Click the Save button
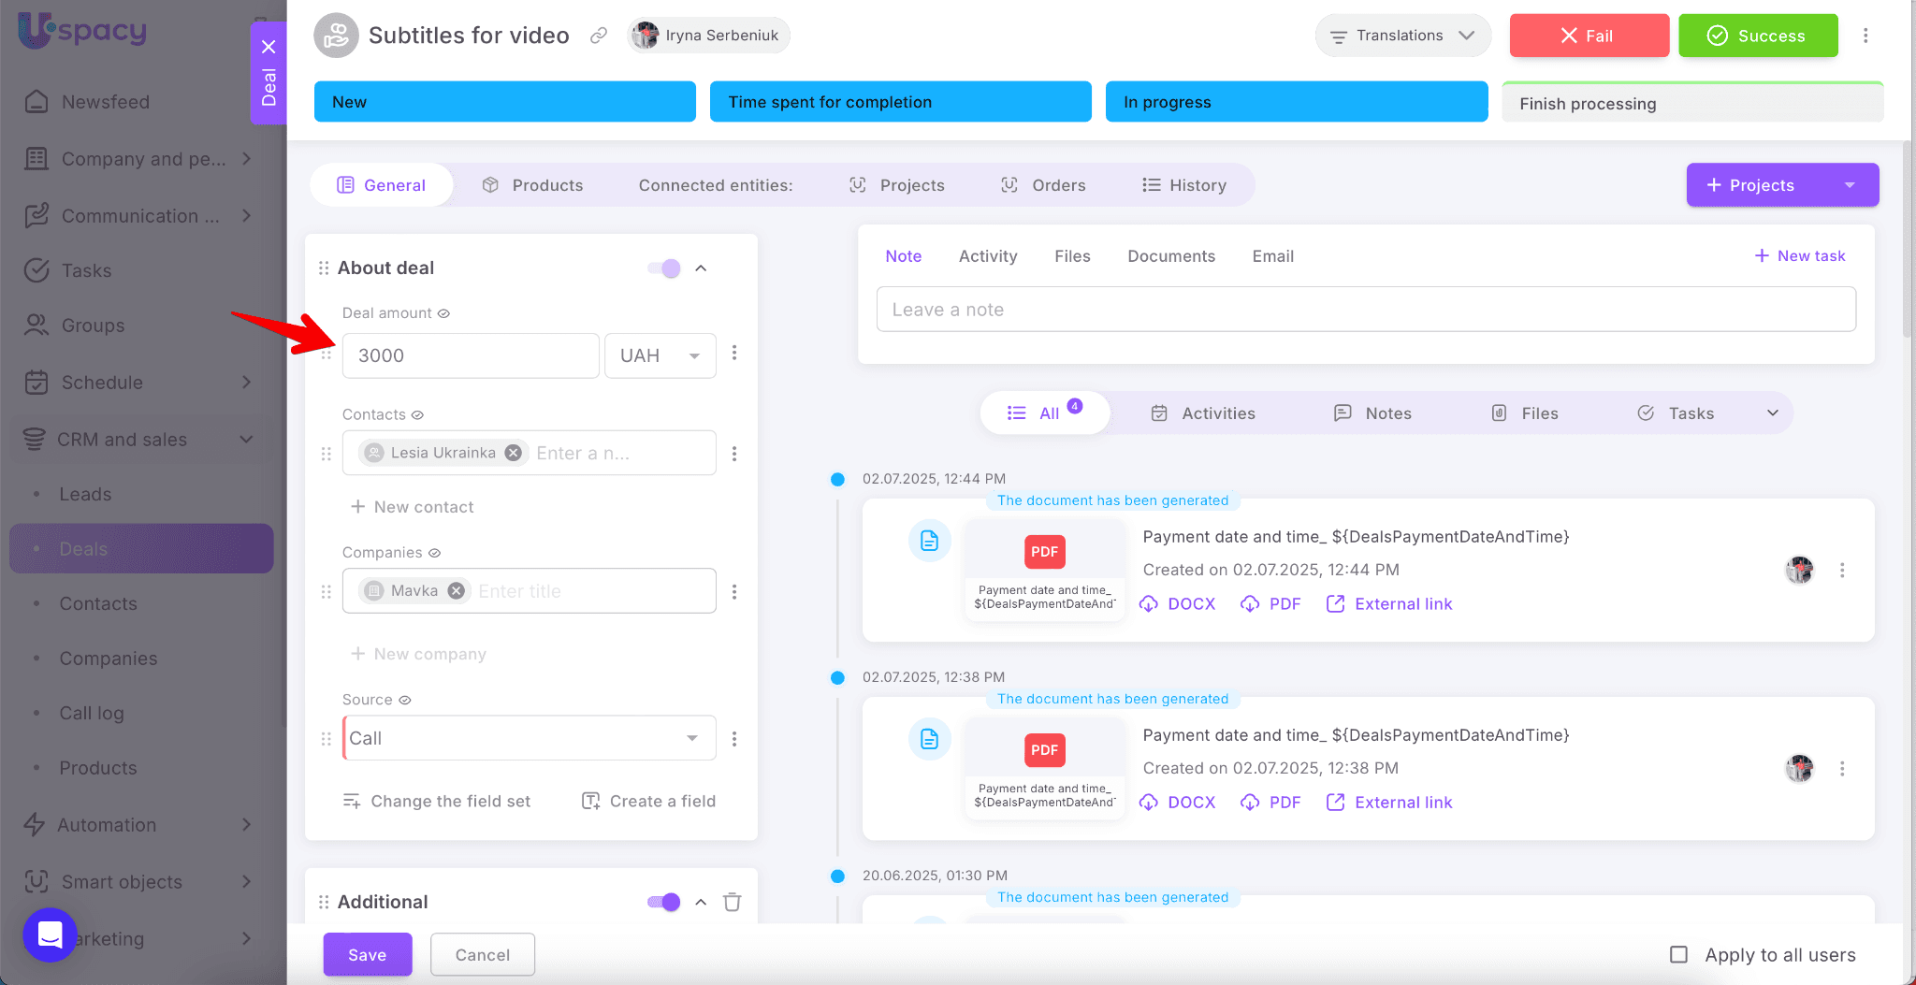Viewport: 1916px width, 985px height. [x=368, y=954]
